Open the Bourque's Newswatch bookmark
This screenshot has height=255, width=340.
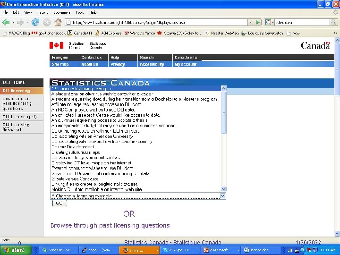coord(263,33)
